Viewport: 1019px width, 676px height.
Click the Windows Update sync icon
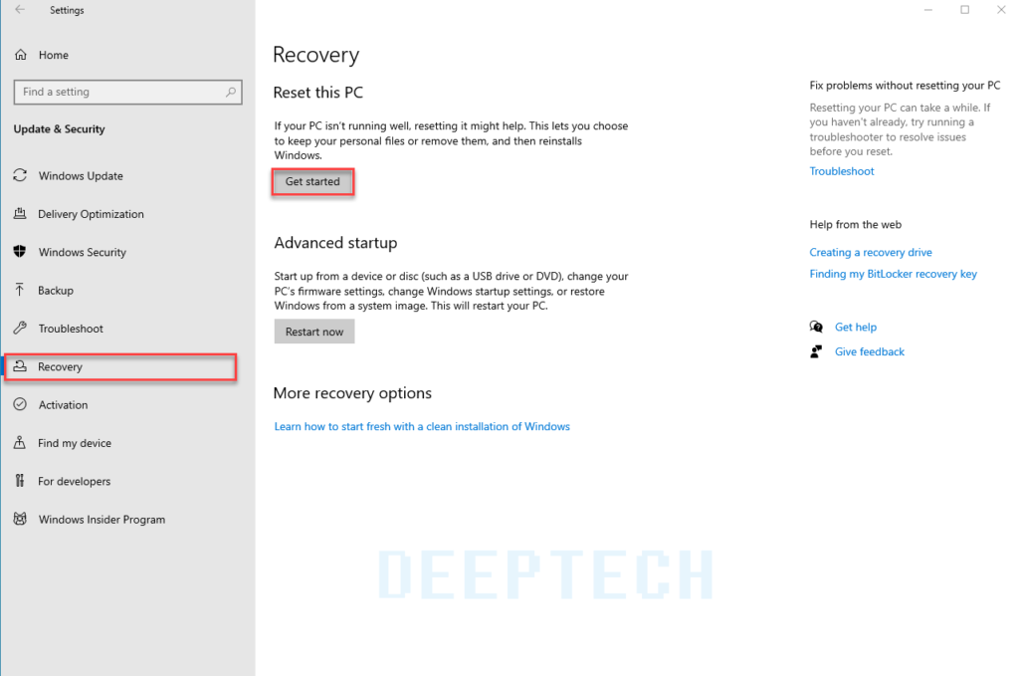pyautogui.click(x=20, y=175)
